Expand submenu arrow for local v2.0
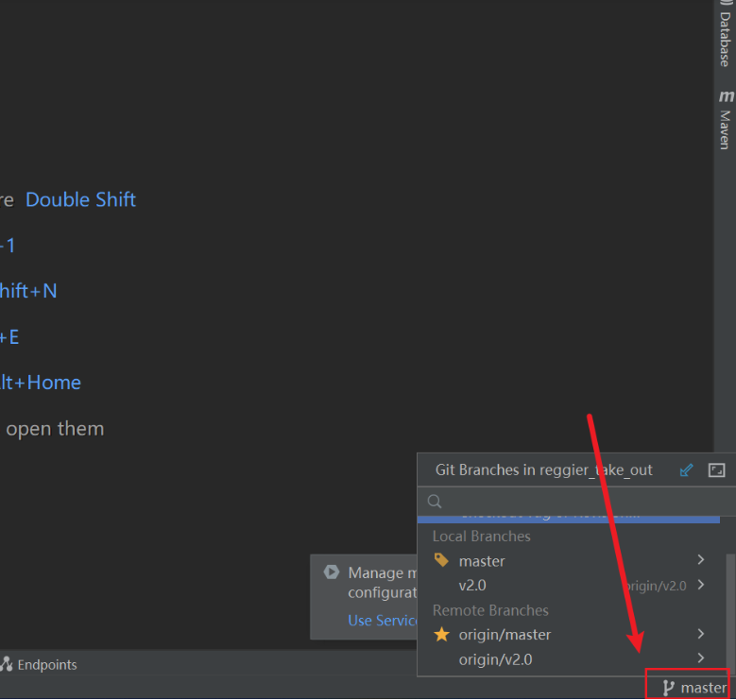736x700 pixels. point(701,585)
